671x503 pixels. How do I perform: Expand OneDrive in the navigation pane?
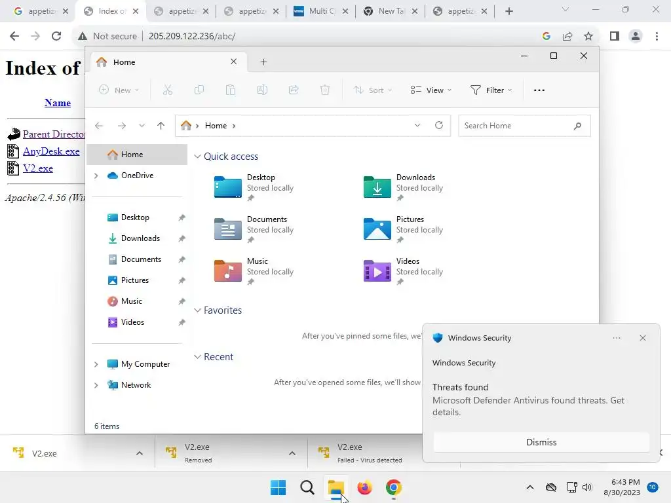pyautogui.click(x=96, y=176)
